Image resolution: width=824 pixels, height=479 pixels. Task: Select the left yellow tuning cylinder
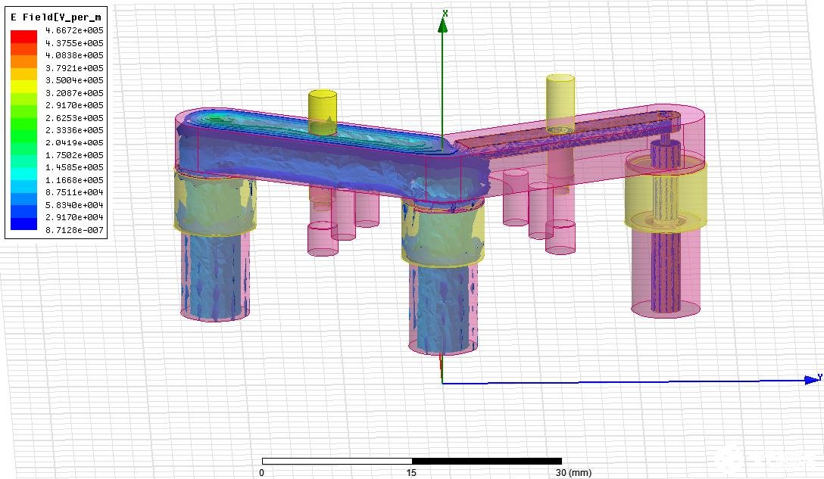click(322, 113)
